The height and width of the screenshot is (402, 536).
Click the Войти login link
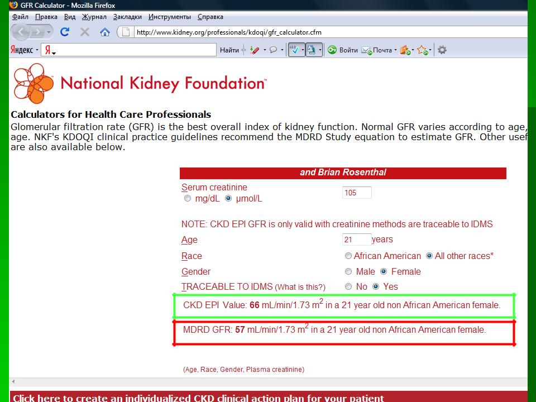click(348, 50)
